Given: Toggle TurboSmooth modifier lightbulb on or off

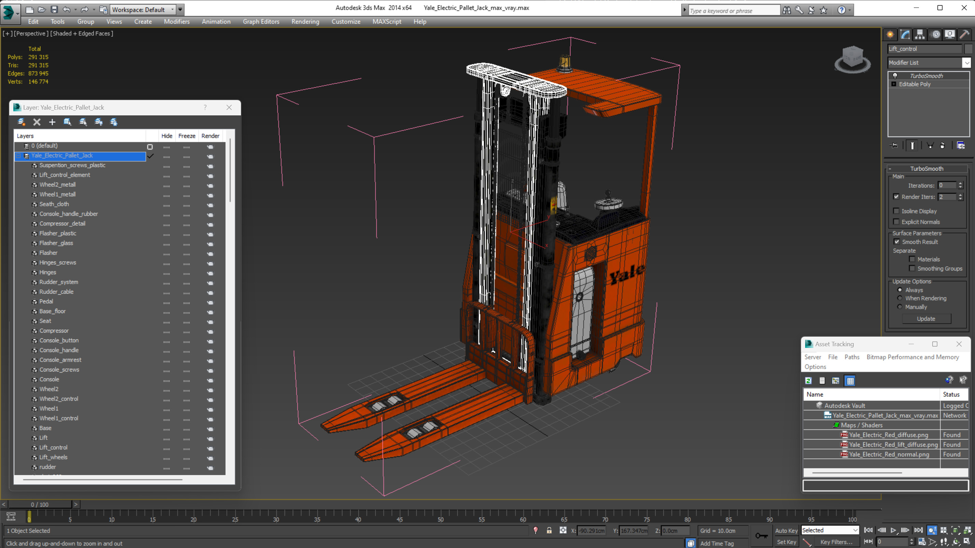Looking at the screenshot, I should (x=895, y=76).
